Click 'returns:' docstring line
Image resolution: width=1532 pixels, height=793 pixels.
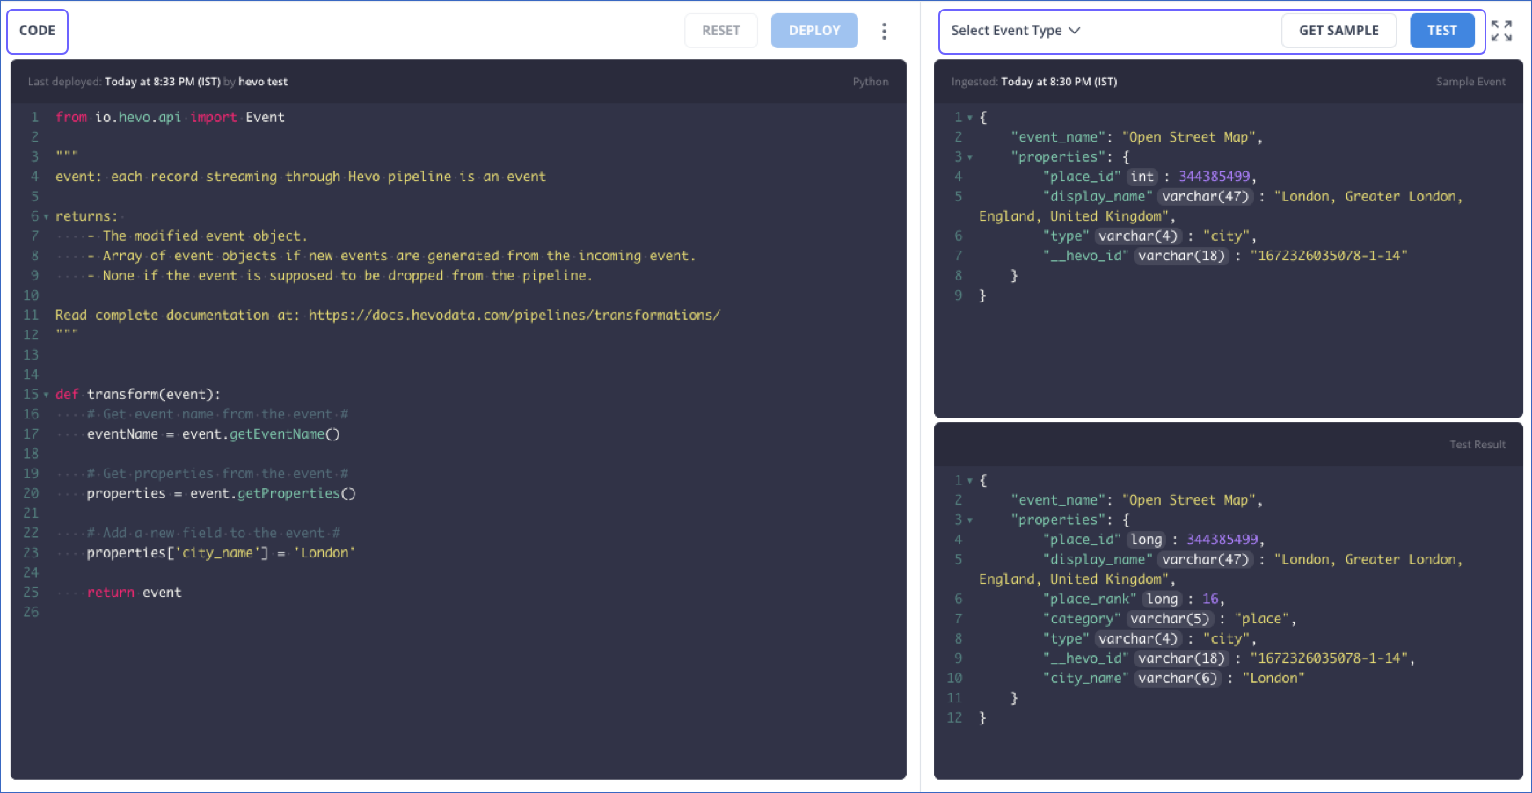[86, 216]
